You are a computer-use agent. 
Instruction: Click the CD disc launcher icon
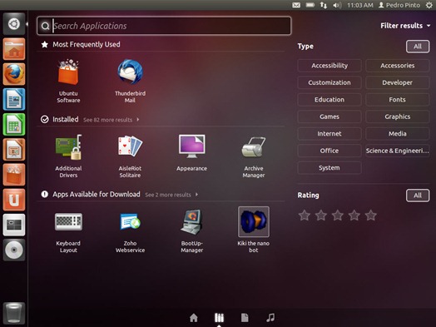click(14, 250)
